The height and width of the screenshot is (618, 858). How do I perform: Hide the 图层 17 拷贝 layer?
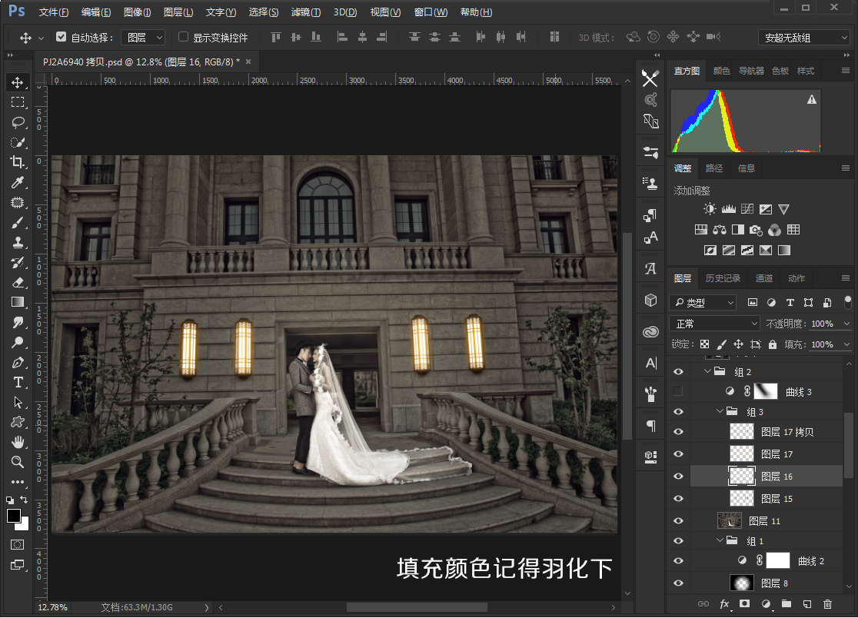[679, 431]
